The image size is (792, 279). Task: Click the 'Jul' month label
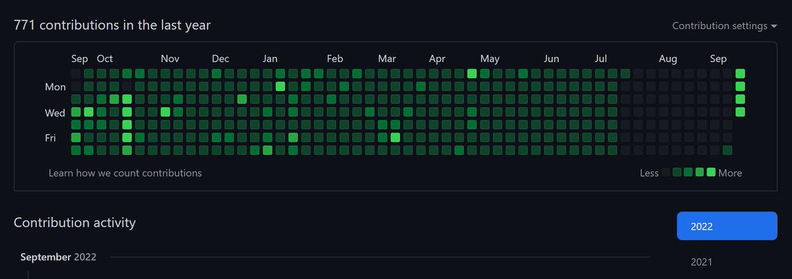click(x=601, y=59)
